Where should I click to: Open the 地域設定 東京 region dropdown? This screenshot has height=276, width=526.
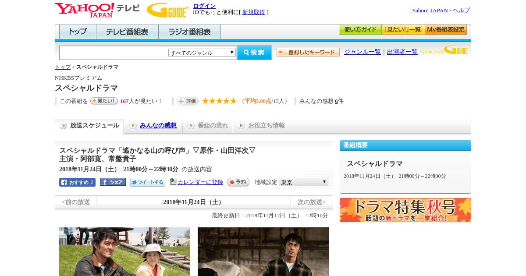(303, 182)
